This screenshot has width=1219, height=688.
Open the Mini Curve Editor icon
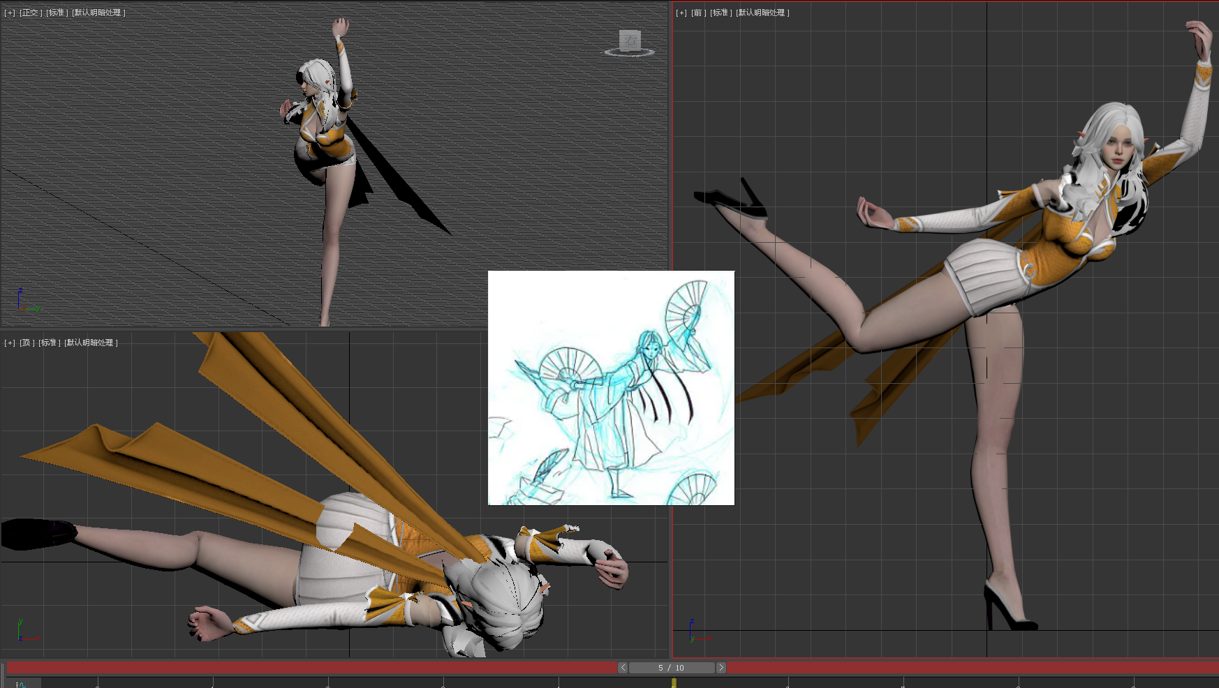tap(21, 684)
